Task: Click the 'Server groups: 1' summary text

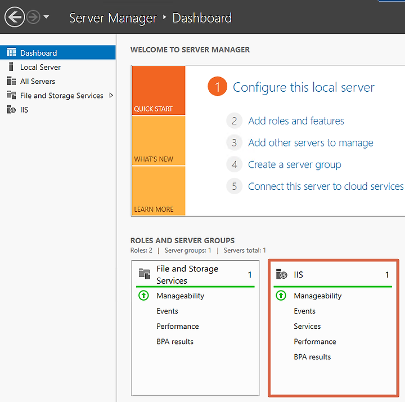Action: click(x=188, y=250)
